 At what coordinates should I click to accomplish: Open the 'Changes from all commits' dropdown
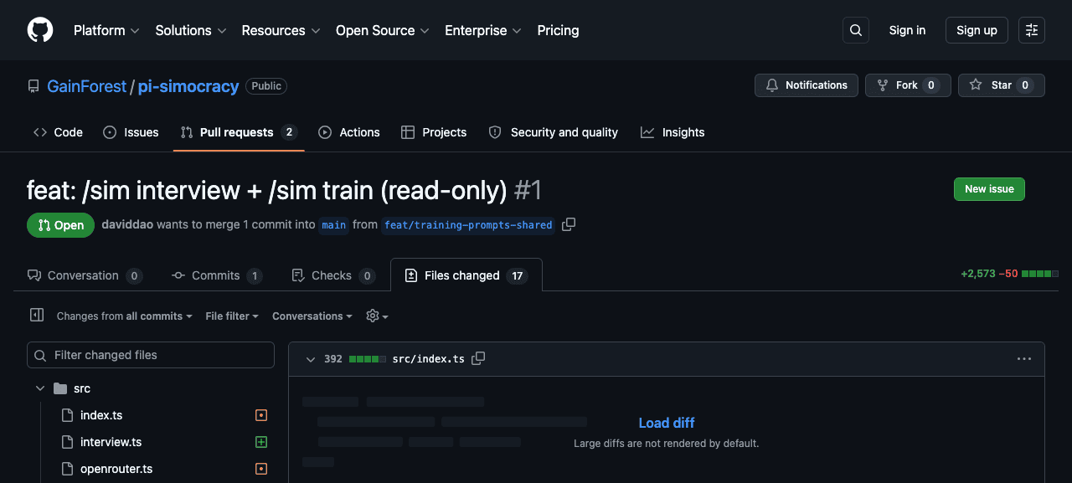[125, 316]
